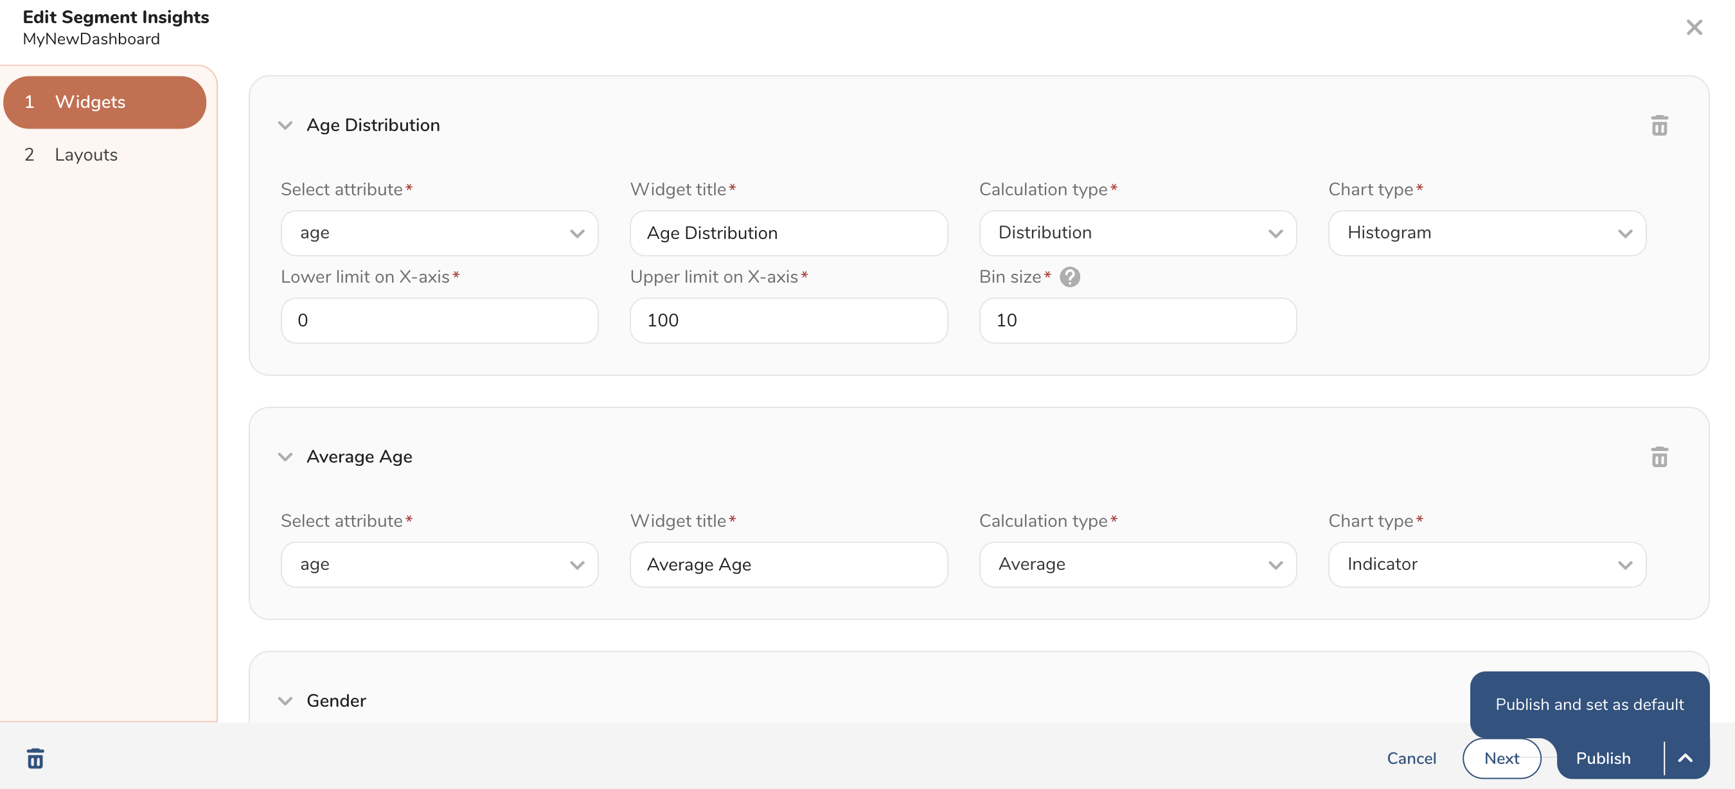Click Publish and set as default
The height and width of the screenshot is (789, 1735).
(x=1589, y=704)
